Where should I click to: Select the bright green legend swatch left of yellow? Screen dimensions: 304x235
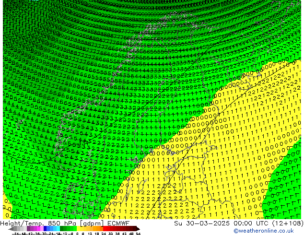tap(75, 229)
